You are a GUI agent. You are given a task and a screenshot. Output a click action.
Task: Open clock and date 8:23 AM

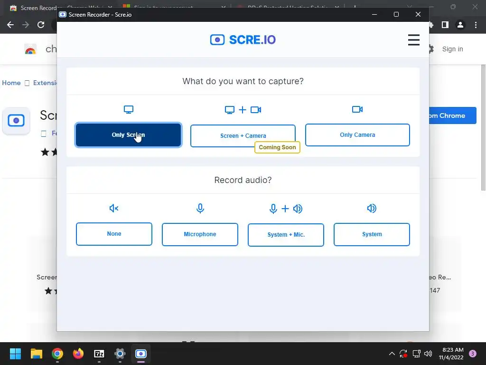tap(451, 354)
